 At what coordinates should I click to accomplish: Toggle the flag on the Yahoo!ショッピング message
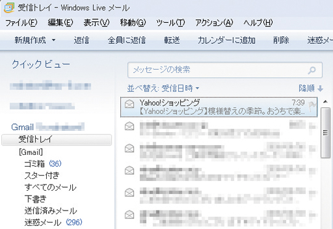coord(312,106)
